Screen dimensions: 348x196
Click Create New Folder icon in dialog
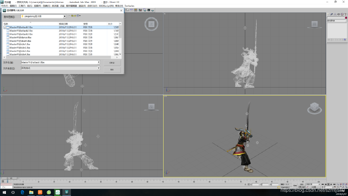[75, 16]
